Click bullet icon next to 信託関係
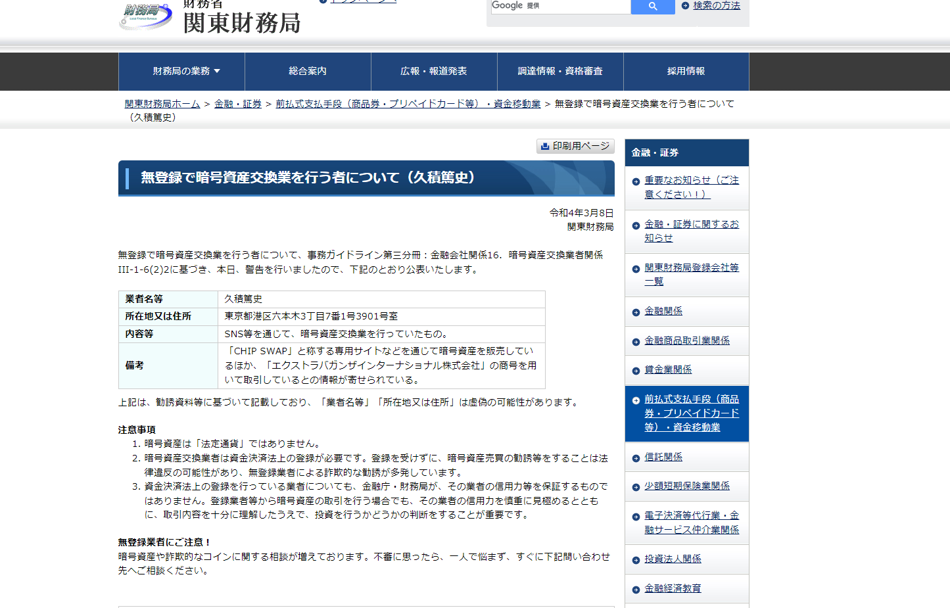This screenshot has width=950, height=608. click(636, 458)
